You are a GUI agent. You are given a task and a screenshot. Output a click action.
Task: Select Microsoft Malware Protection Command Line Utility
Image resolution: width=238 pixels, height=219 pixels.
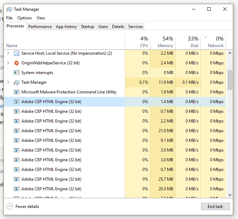click(x=69, y=92)
